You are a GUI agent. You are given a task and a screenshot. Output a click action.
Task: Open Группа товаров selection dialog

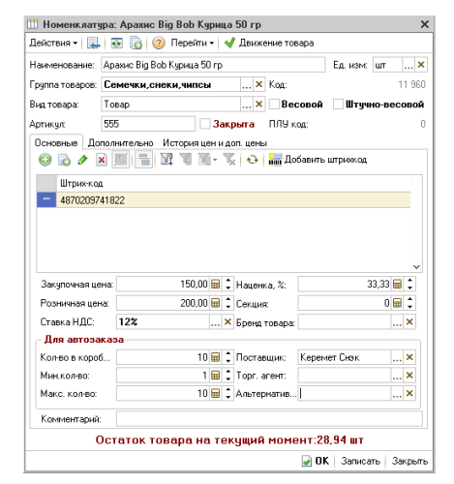coord(247,84)
